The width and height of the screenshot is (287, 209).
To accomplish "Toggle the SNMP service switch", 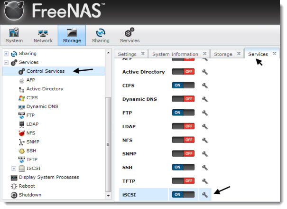I will (183, 153).
